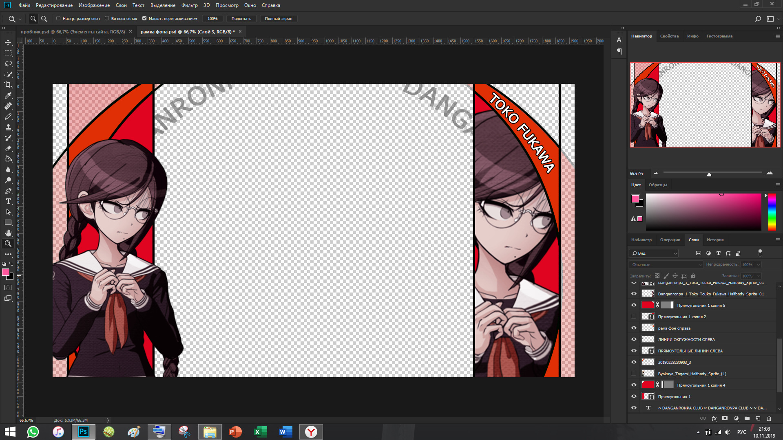Create a new layer group folder
The height and width of the screenshot is (440, 783).
747,418
